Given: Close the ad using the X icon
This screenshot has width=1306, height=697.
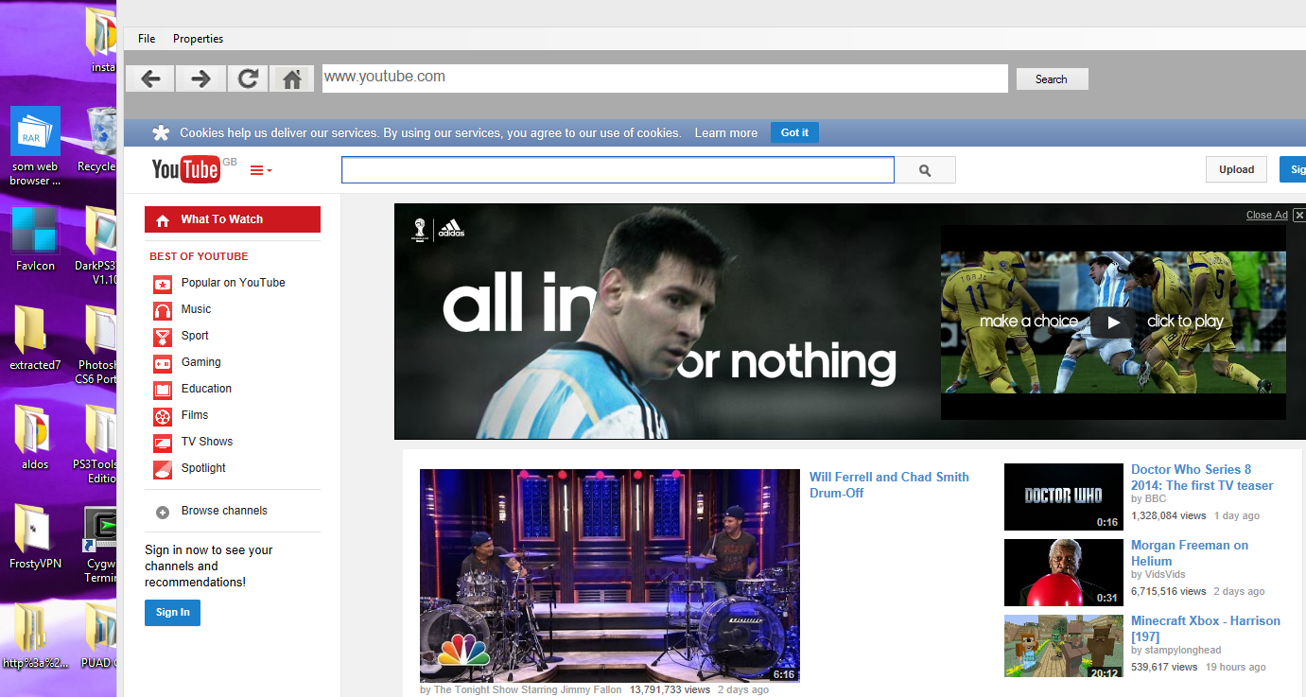Looking at the screenshot, I should point(1299,215).
